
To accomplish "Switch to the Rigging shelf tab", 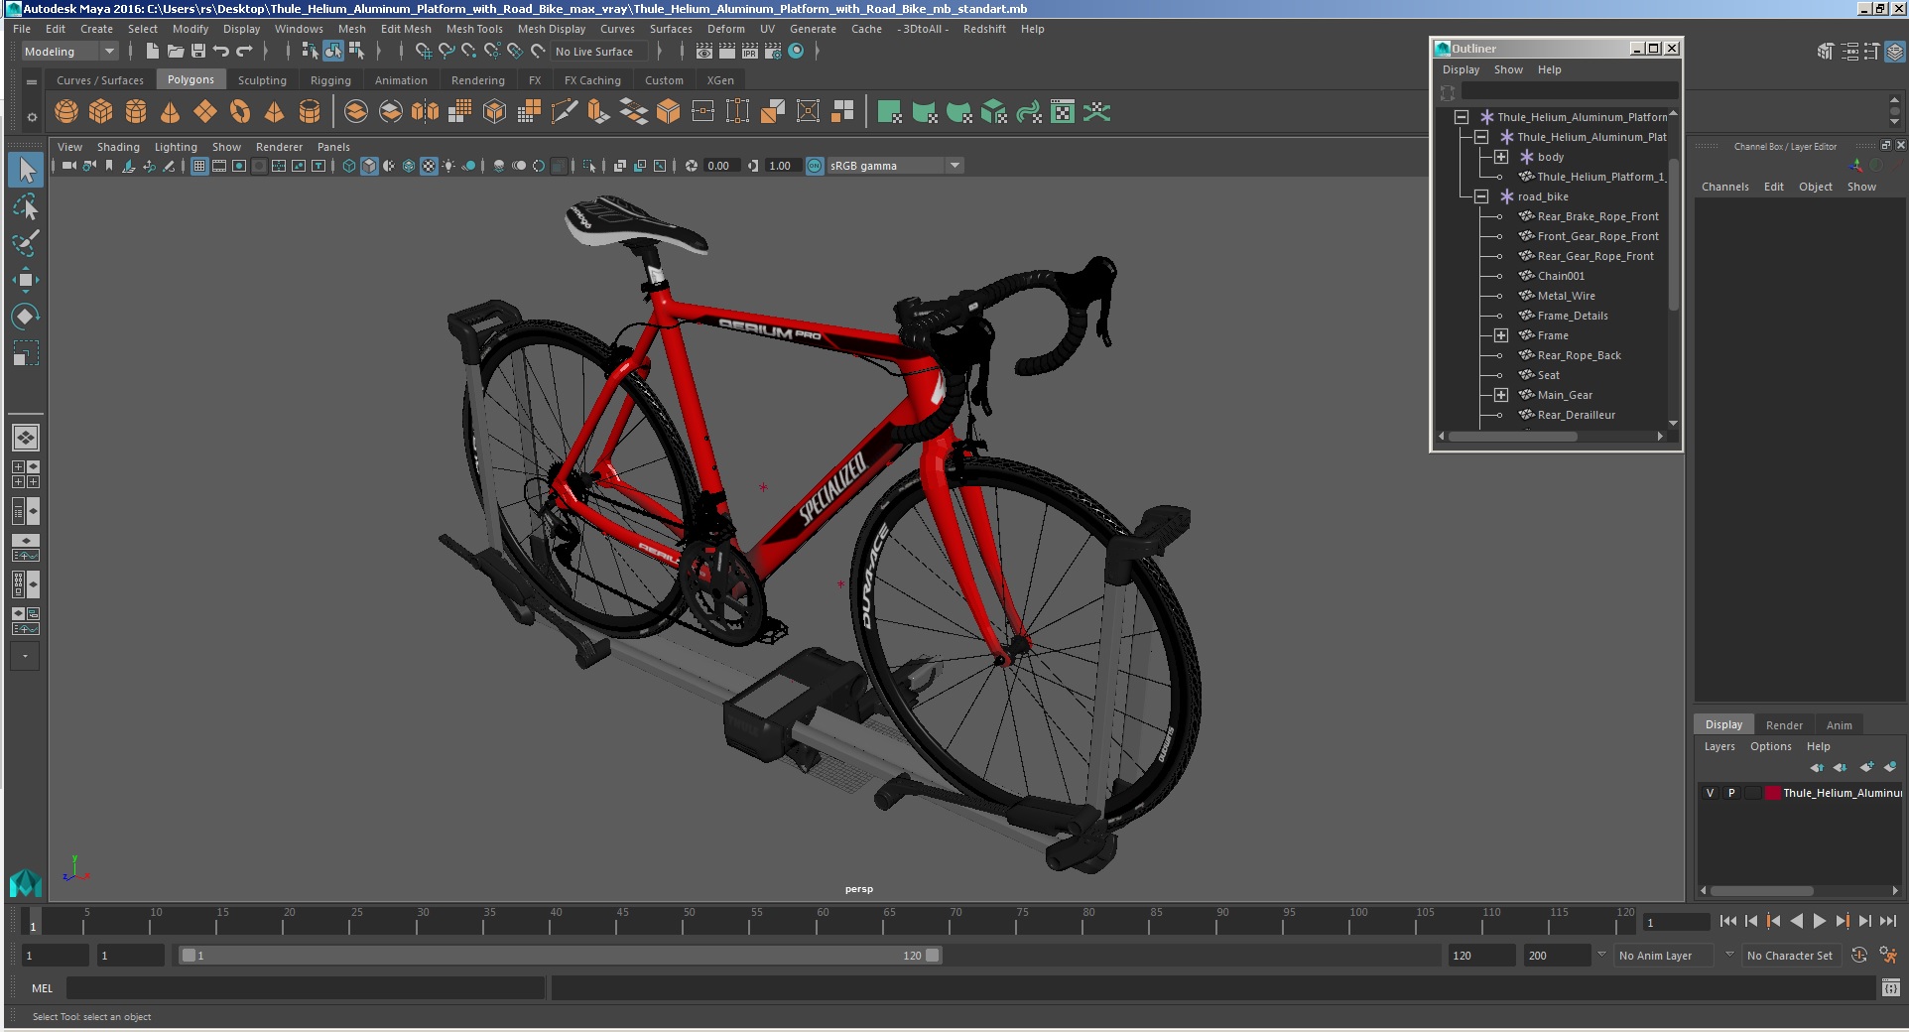I will 330,80.
